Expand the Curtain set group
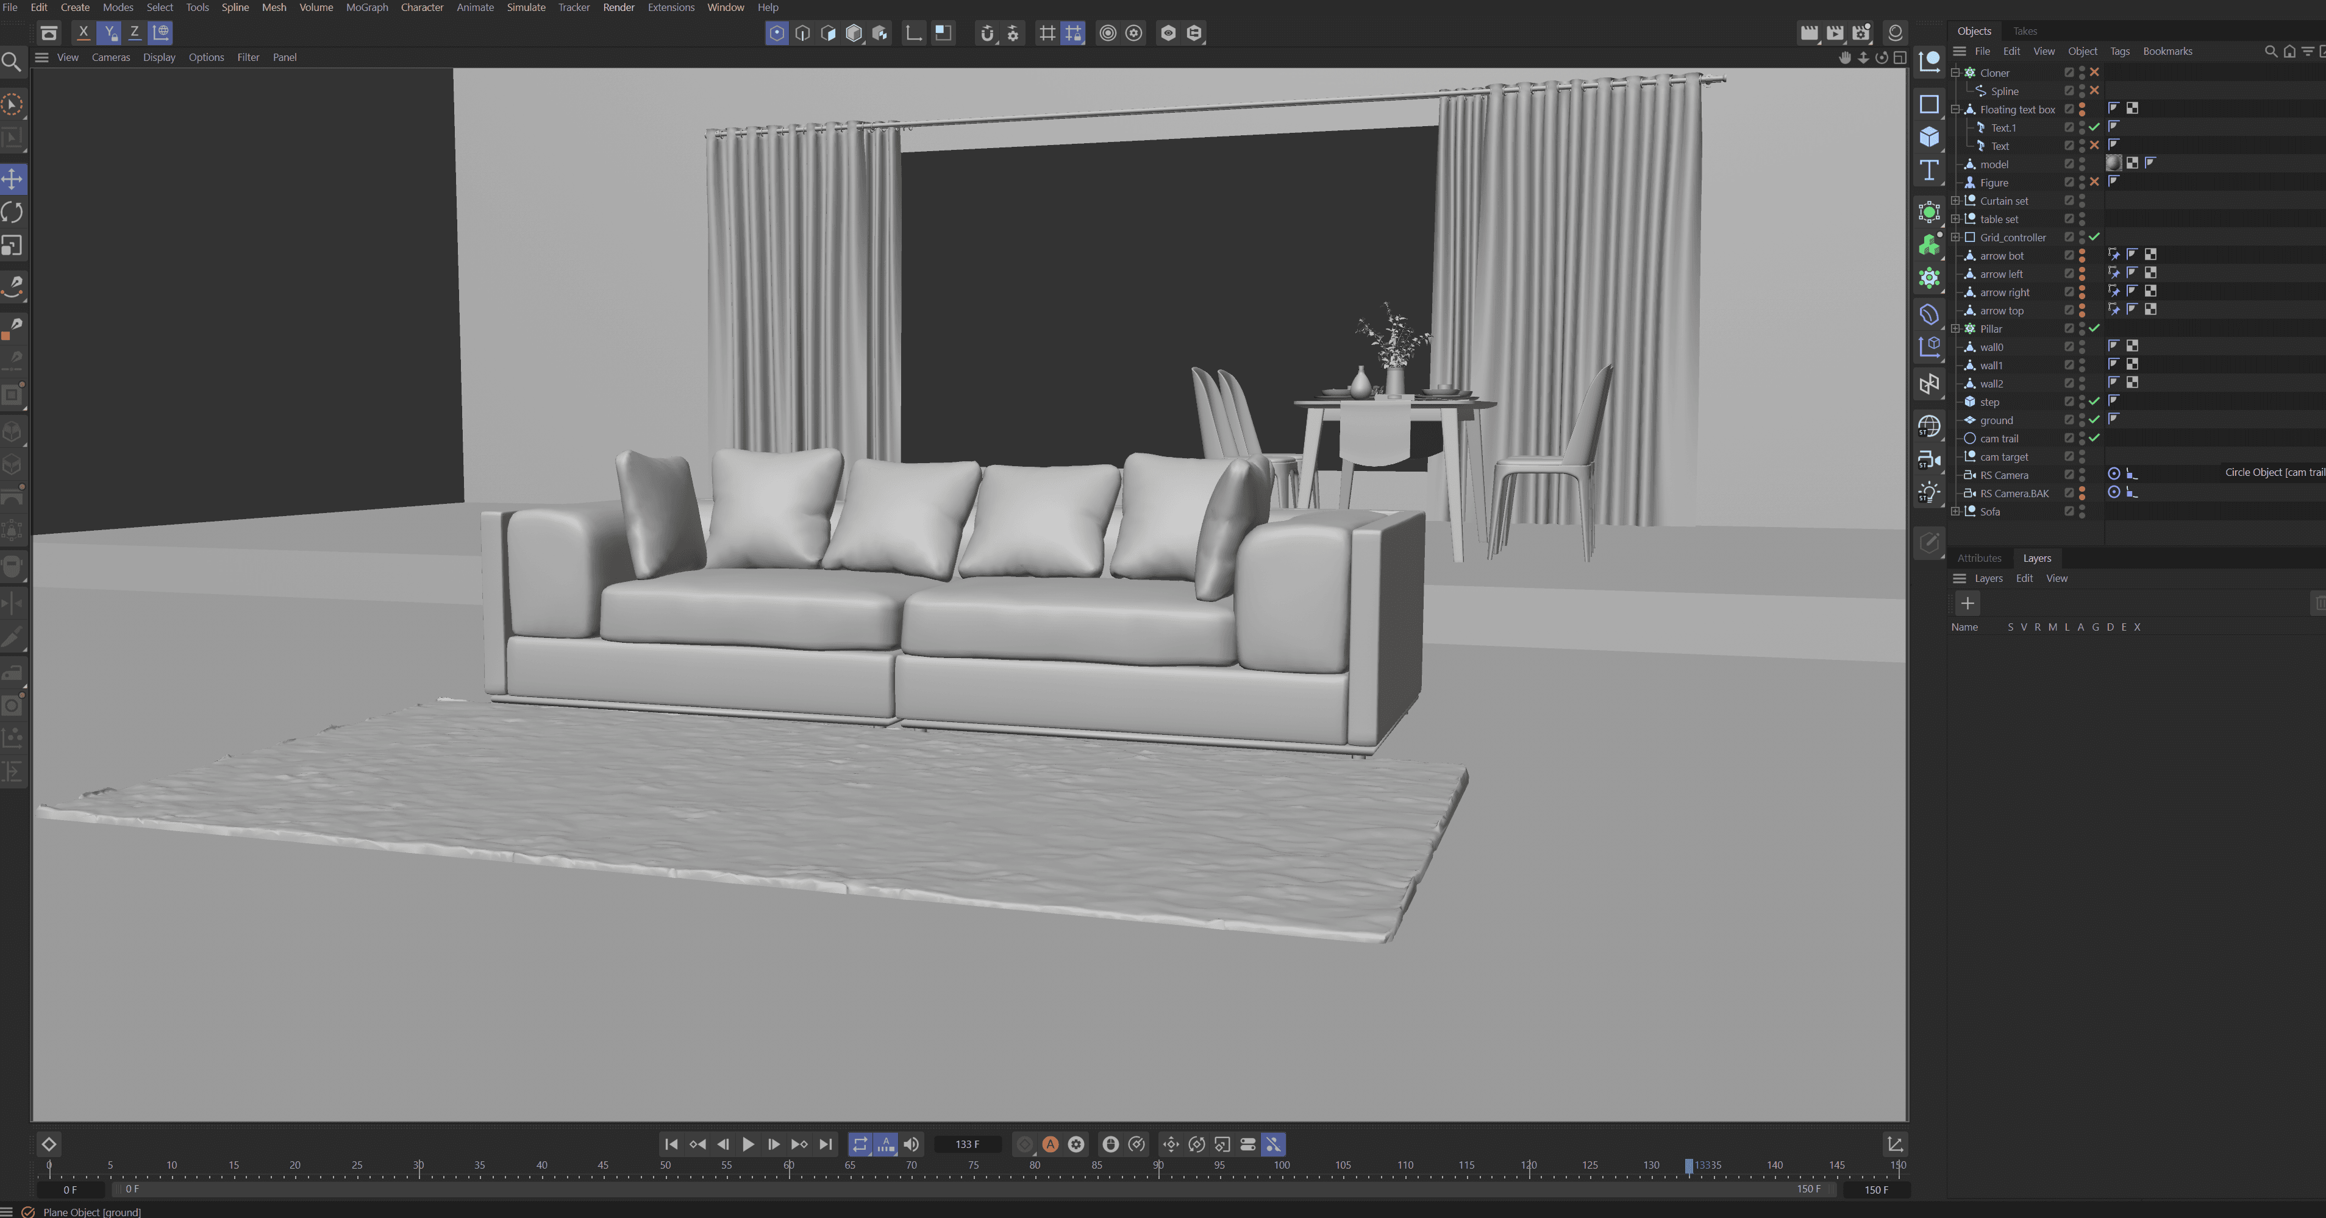2326x1218 pixels. pos(1955,201)
